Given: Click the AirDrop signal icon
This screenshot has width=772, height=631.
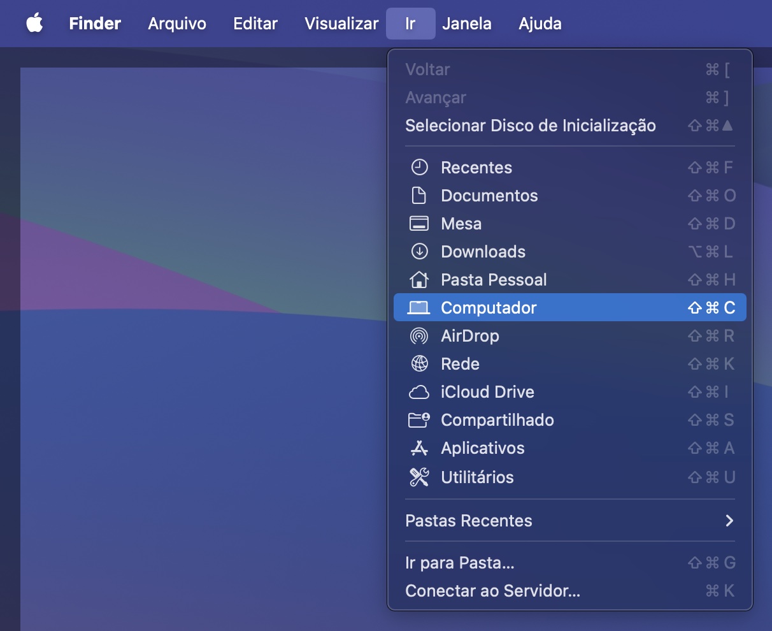Looking at the screenshot, I should tap(420, 335).
